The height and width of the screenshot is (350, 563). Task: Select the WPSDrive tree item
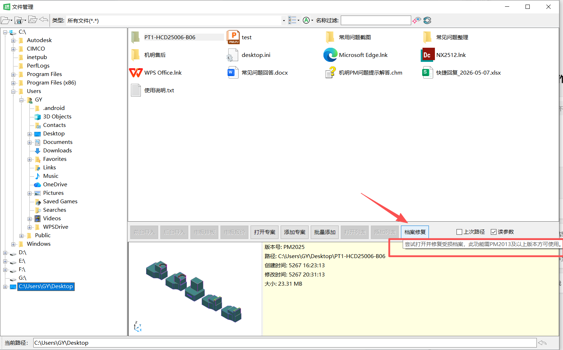[56, 227]
